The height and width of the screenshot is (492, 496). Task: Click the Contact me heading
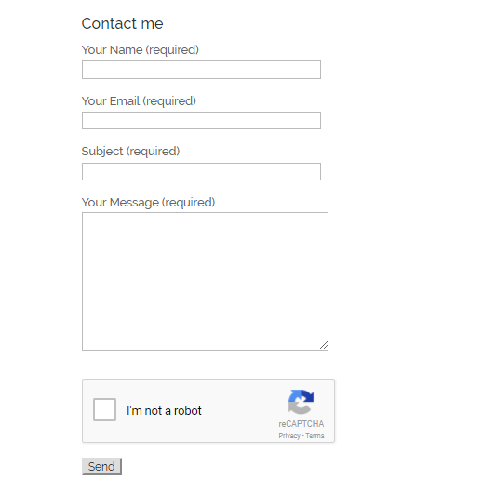point(123,23)
